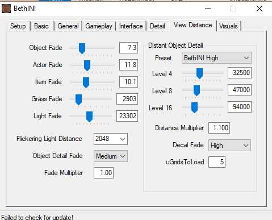The image size is (272, 220).
Task: Click the Grass Fade slider thumb
Action: pos(78,99)
